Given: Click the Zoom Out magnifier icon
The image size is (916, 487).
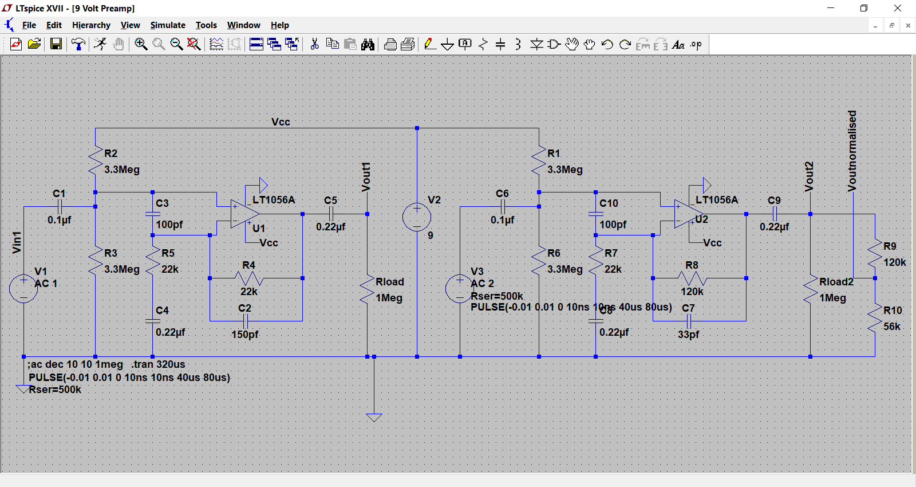Looking at the screenshot, I should [x=176, y=44].
